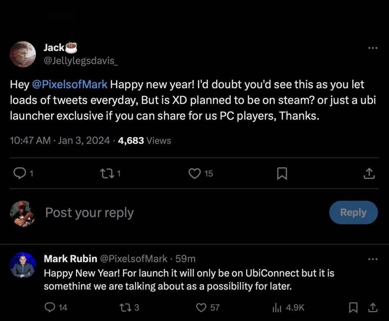Click the reply icon on Jack's tweet

19,173
